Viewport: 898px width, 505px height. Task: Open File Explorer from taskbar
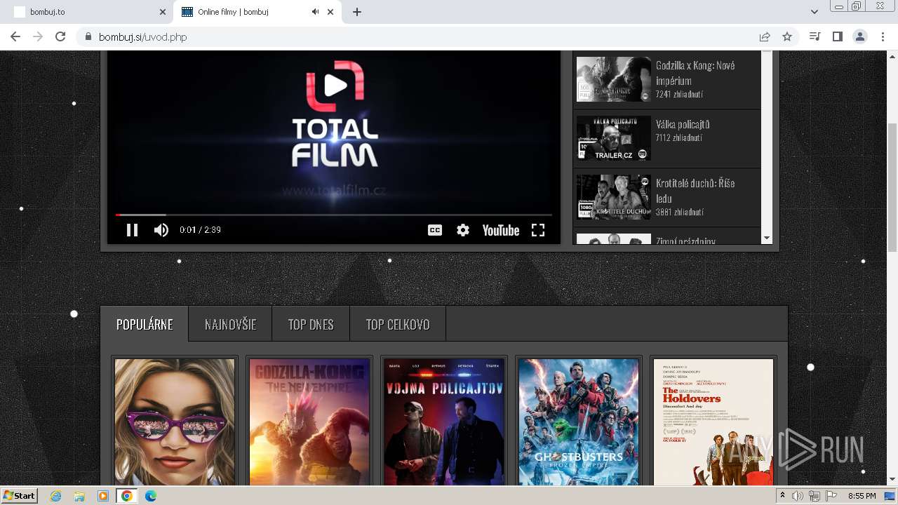(x=79, y=496)
